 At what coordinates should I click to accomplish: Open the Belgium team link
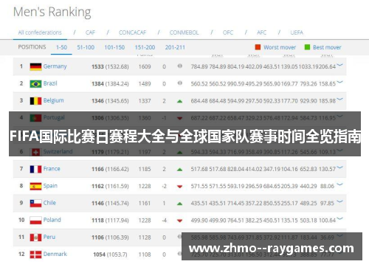click(53, 100)
